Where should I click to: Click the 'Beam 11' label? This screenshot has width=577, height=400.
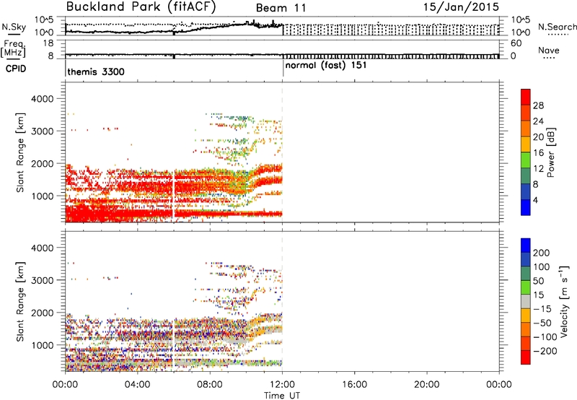coord(281,8)
